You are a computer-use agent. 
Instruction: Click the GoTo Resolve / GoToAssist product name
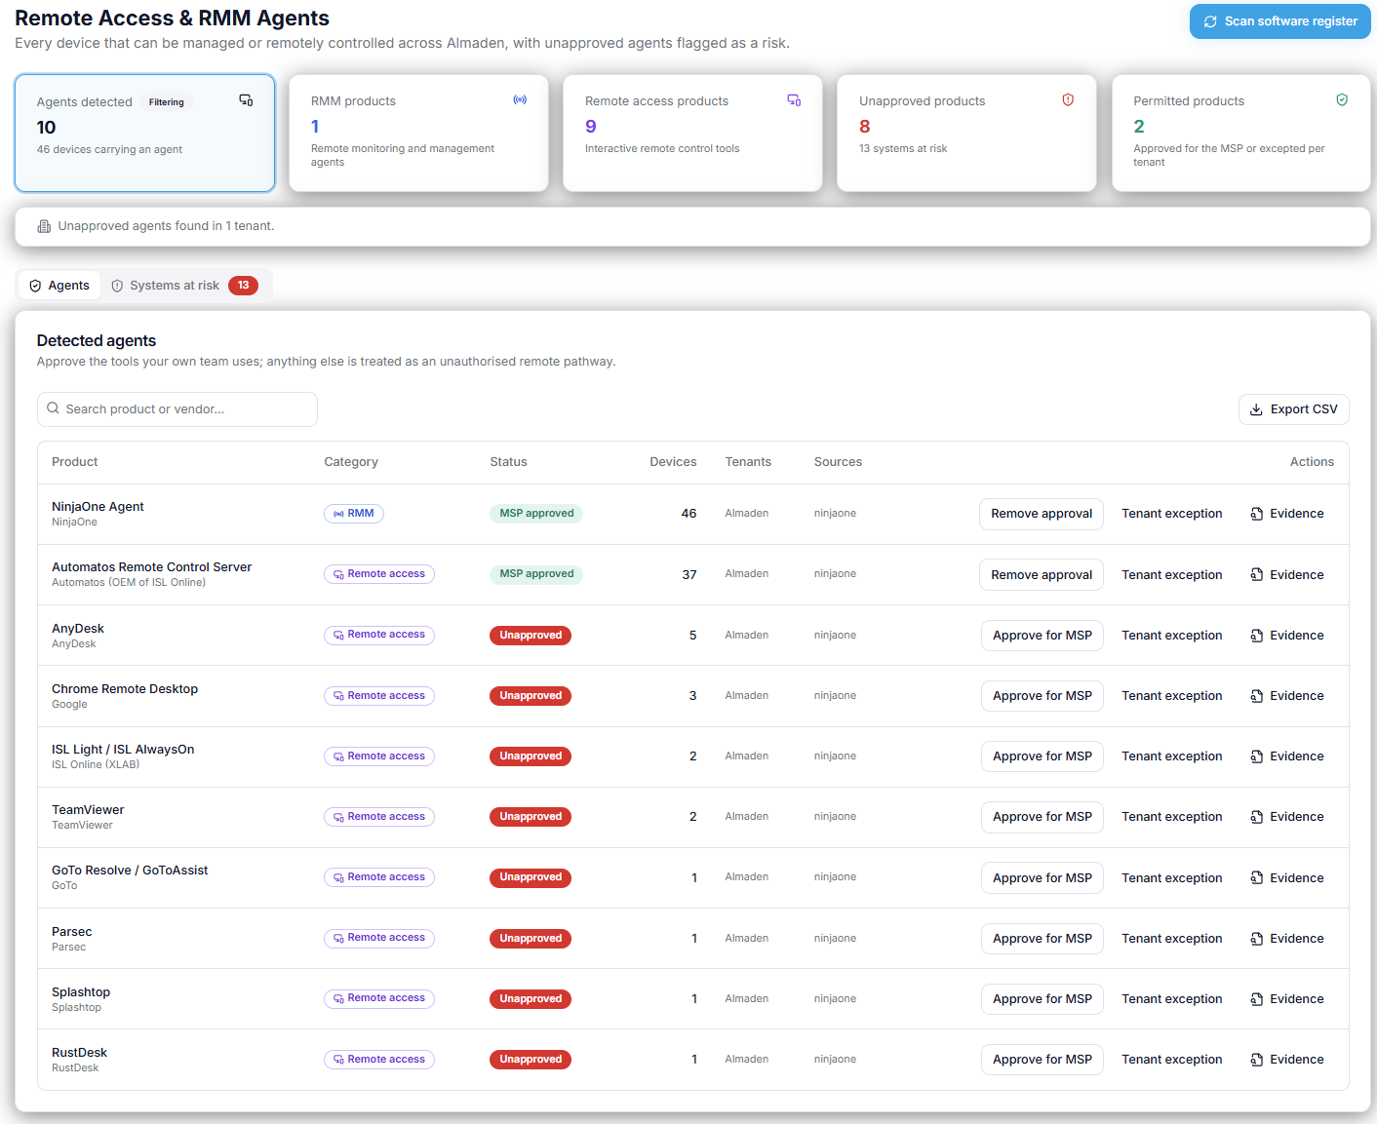[130, 871]
